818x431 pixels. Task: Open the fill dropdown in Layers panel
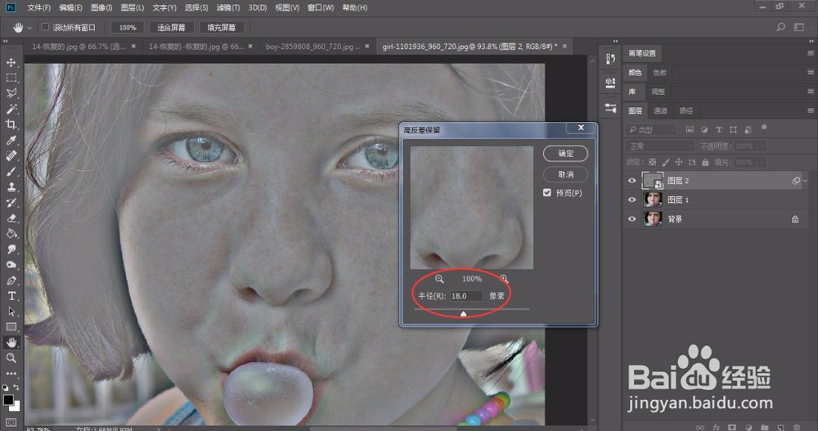762,162
